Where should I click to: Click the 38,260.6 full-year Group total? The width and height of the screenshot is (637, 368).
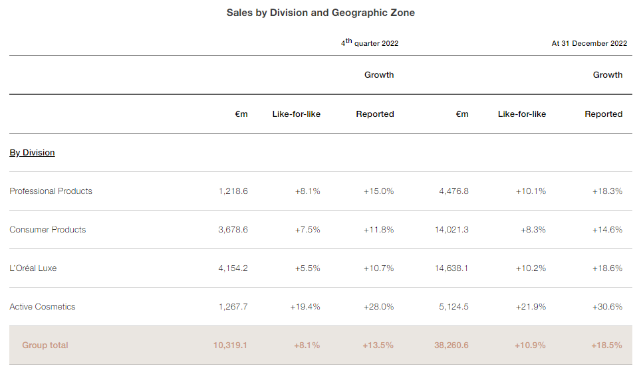451,345
